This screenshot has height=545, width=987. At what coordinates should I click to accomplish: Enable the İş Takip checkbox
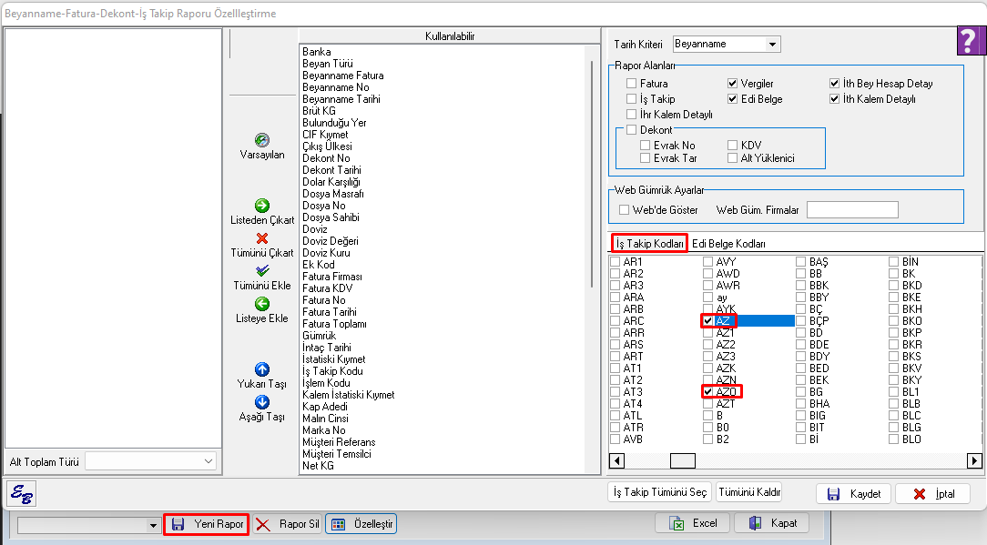click(631, 99)
